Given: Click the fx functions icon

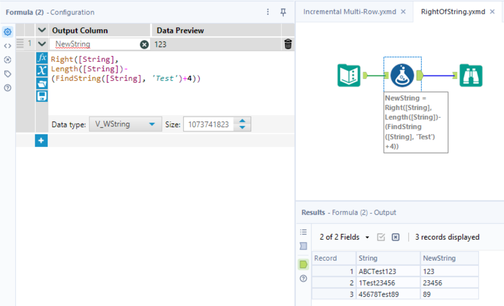Looking at the screenshot, I should (x=42, y=58).
